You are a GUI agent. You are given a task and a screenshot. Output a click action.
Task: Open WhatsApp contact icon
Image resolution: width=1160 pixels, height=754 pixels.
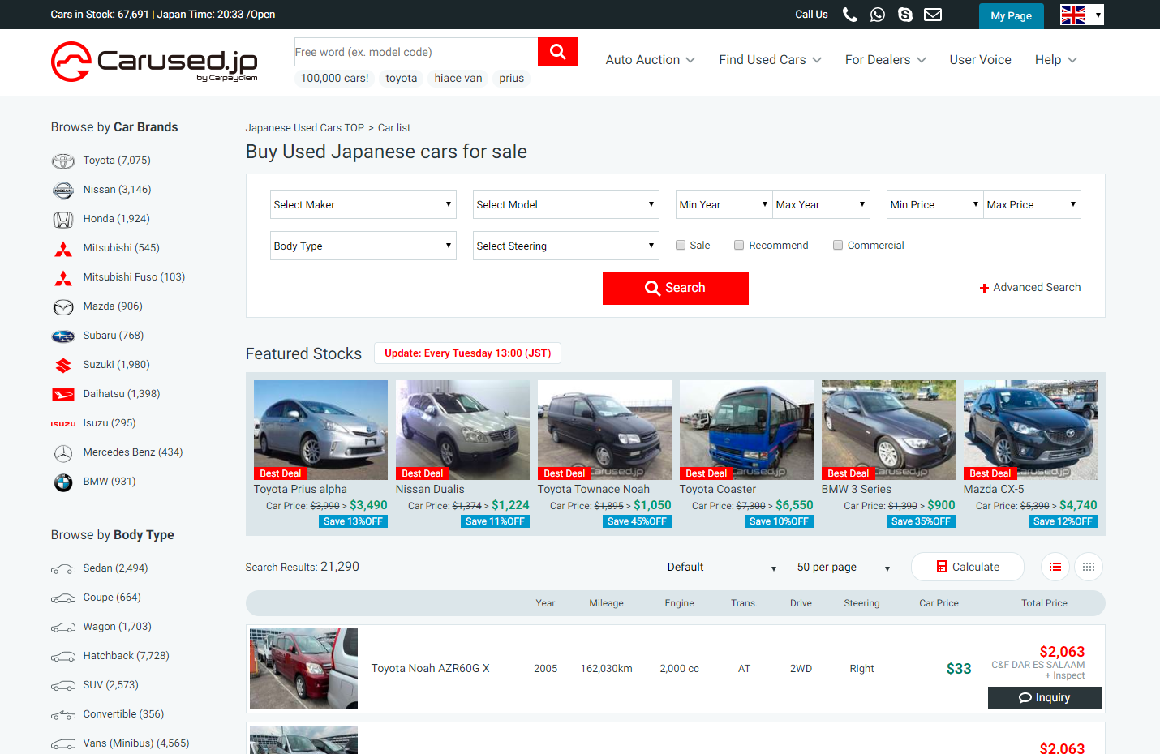[x=877, y=15]
